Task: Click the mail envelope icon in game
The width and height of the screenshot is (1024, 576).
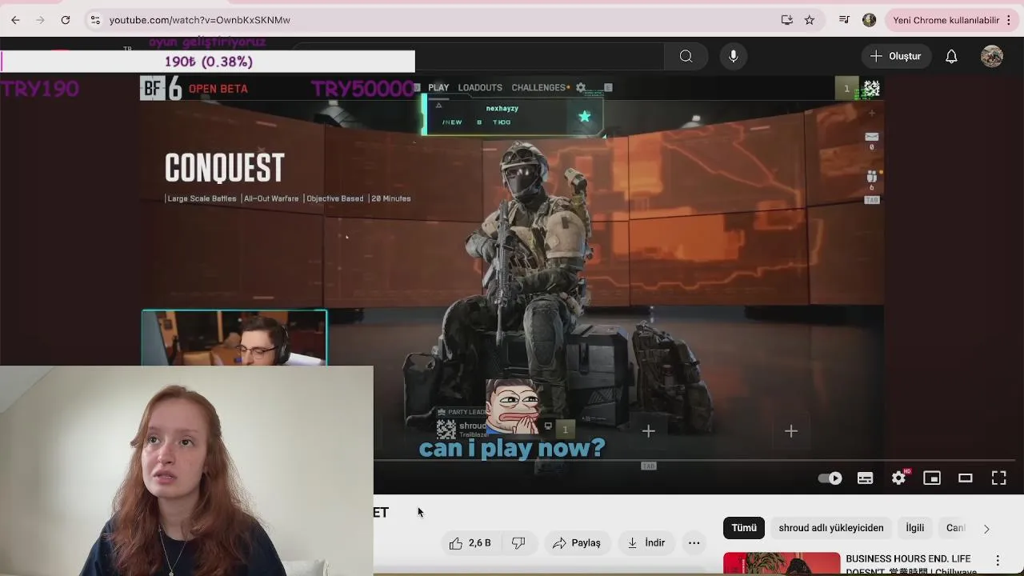Action: [x=872, y=137]
